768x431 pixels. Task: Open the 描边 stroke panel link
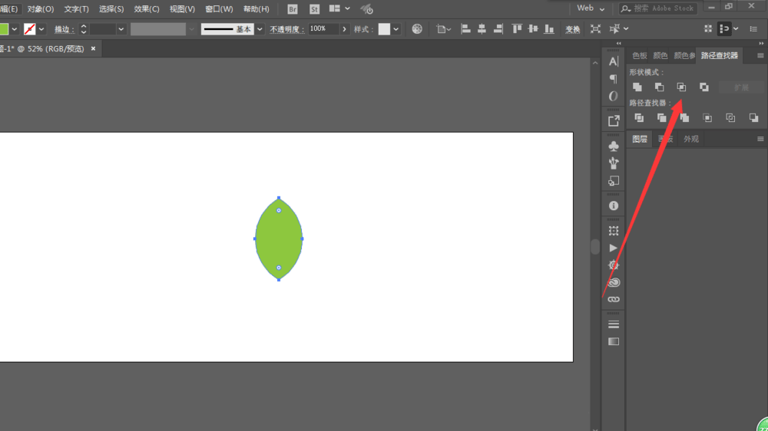click(65, 29)
